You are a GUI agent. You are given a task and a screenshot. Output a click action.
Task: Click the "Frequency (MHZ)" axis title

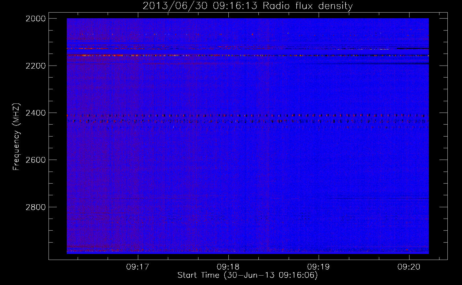tap(17, 137)
